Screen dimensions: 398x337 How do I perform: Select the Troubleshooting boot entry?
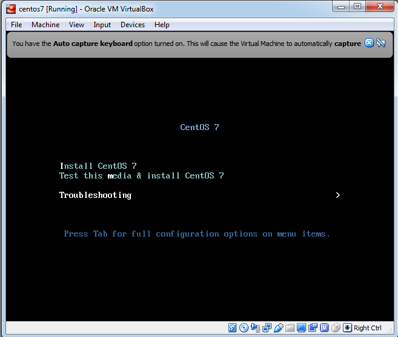click(x=95, y=195)
